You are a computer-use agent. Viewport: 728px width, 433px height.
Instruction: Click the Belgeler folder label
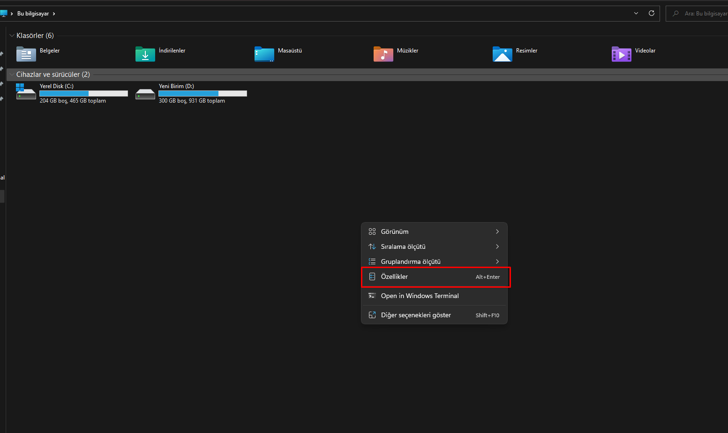coord(50,51)
